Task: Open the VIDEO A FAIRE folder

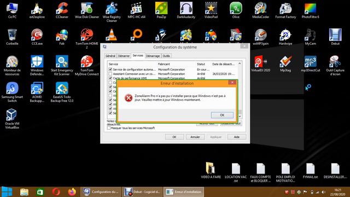Action: click(211, 170)
